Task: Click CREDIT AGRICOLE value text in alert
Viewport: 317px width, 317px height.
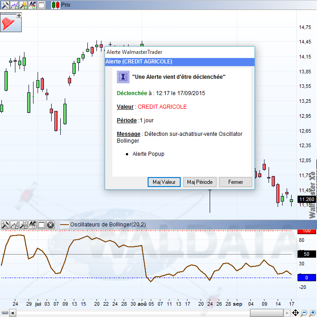Action: [162, 107]
